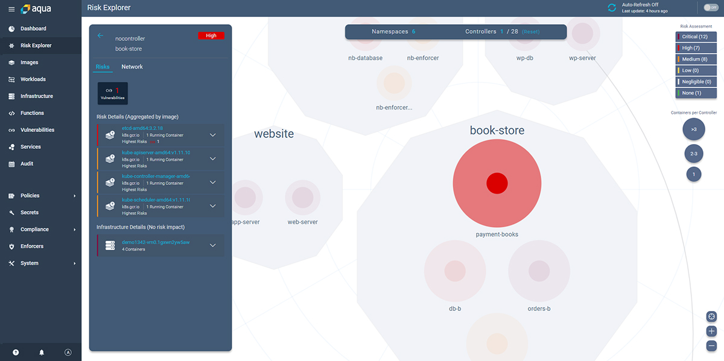Toggle the High (7) risk filter
724x361 pixels.
point(696,48)
